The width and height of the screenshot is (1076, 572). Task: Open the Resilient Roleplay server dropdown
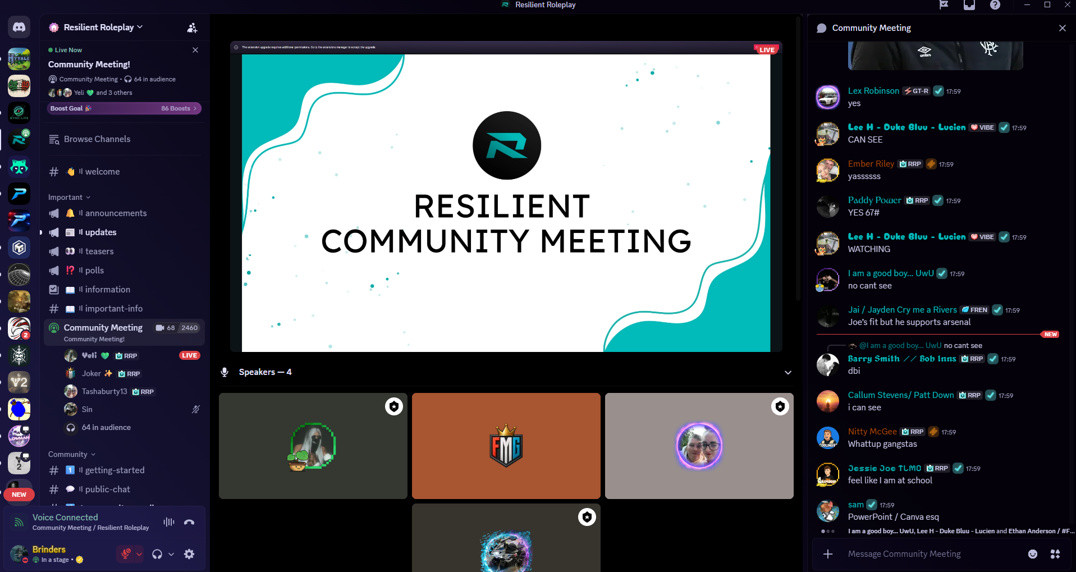point(103,27)
